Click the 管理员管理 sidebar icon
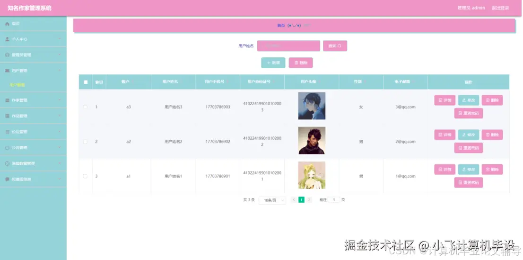The height and width of the screenshot is (260, 523). (8, 55)
